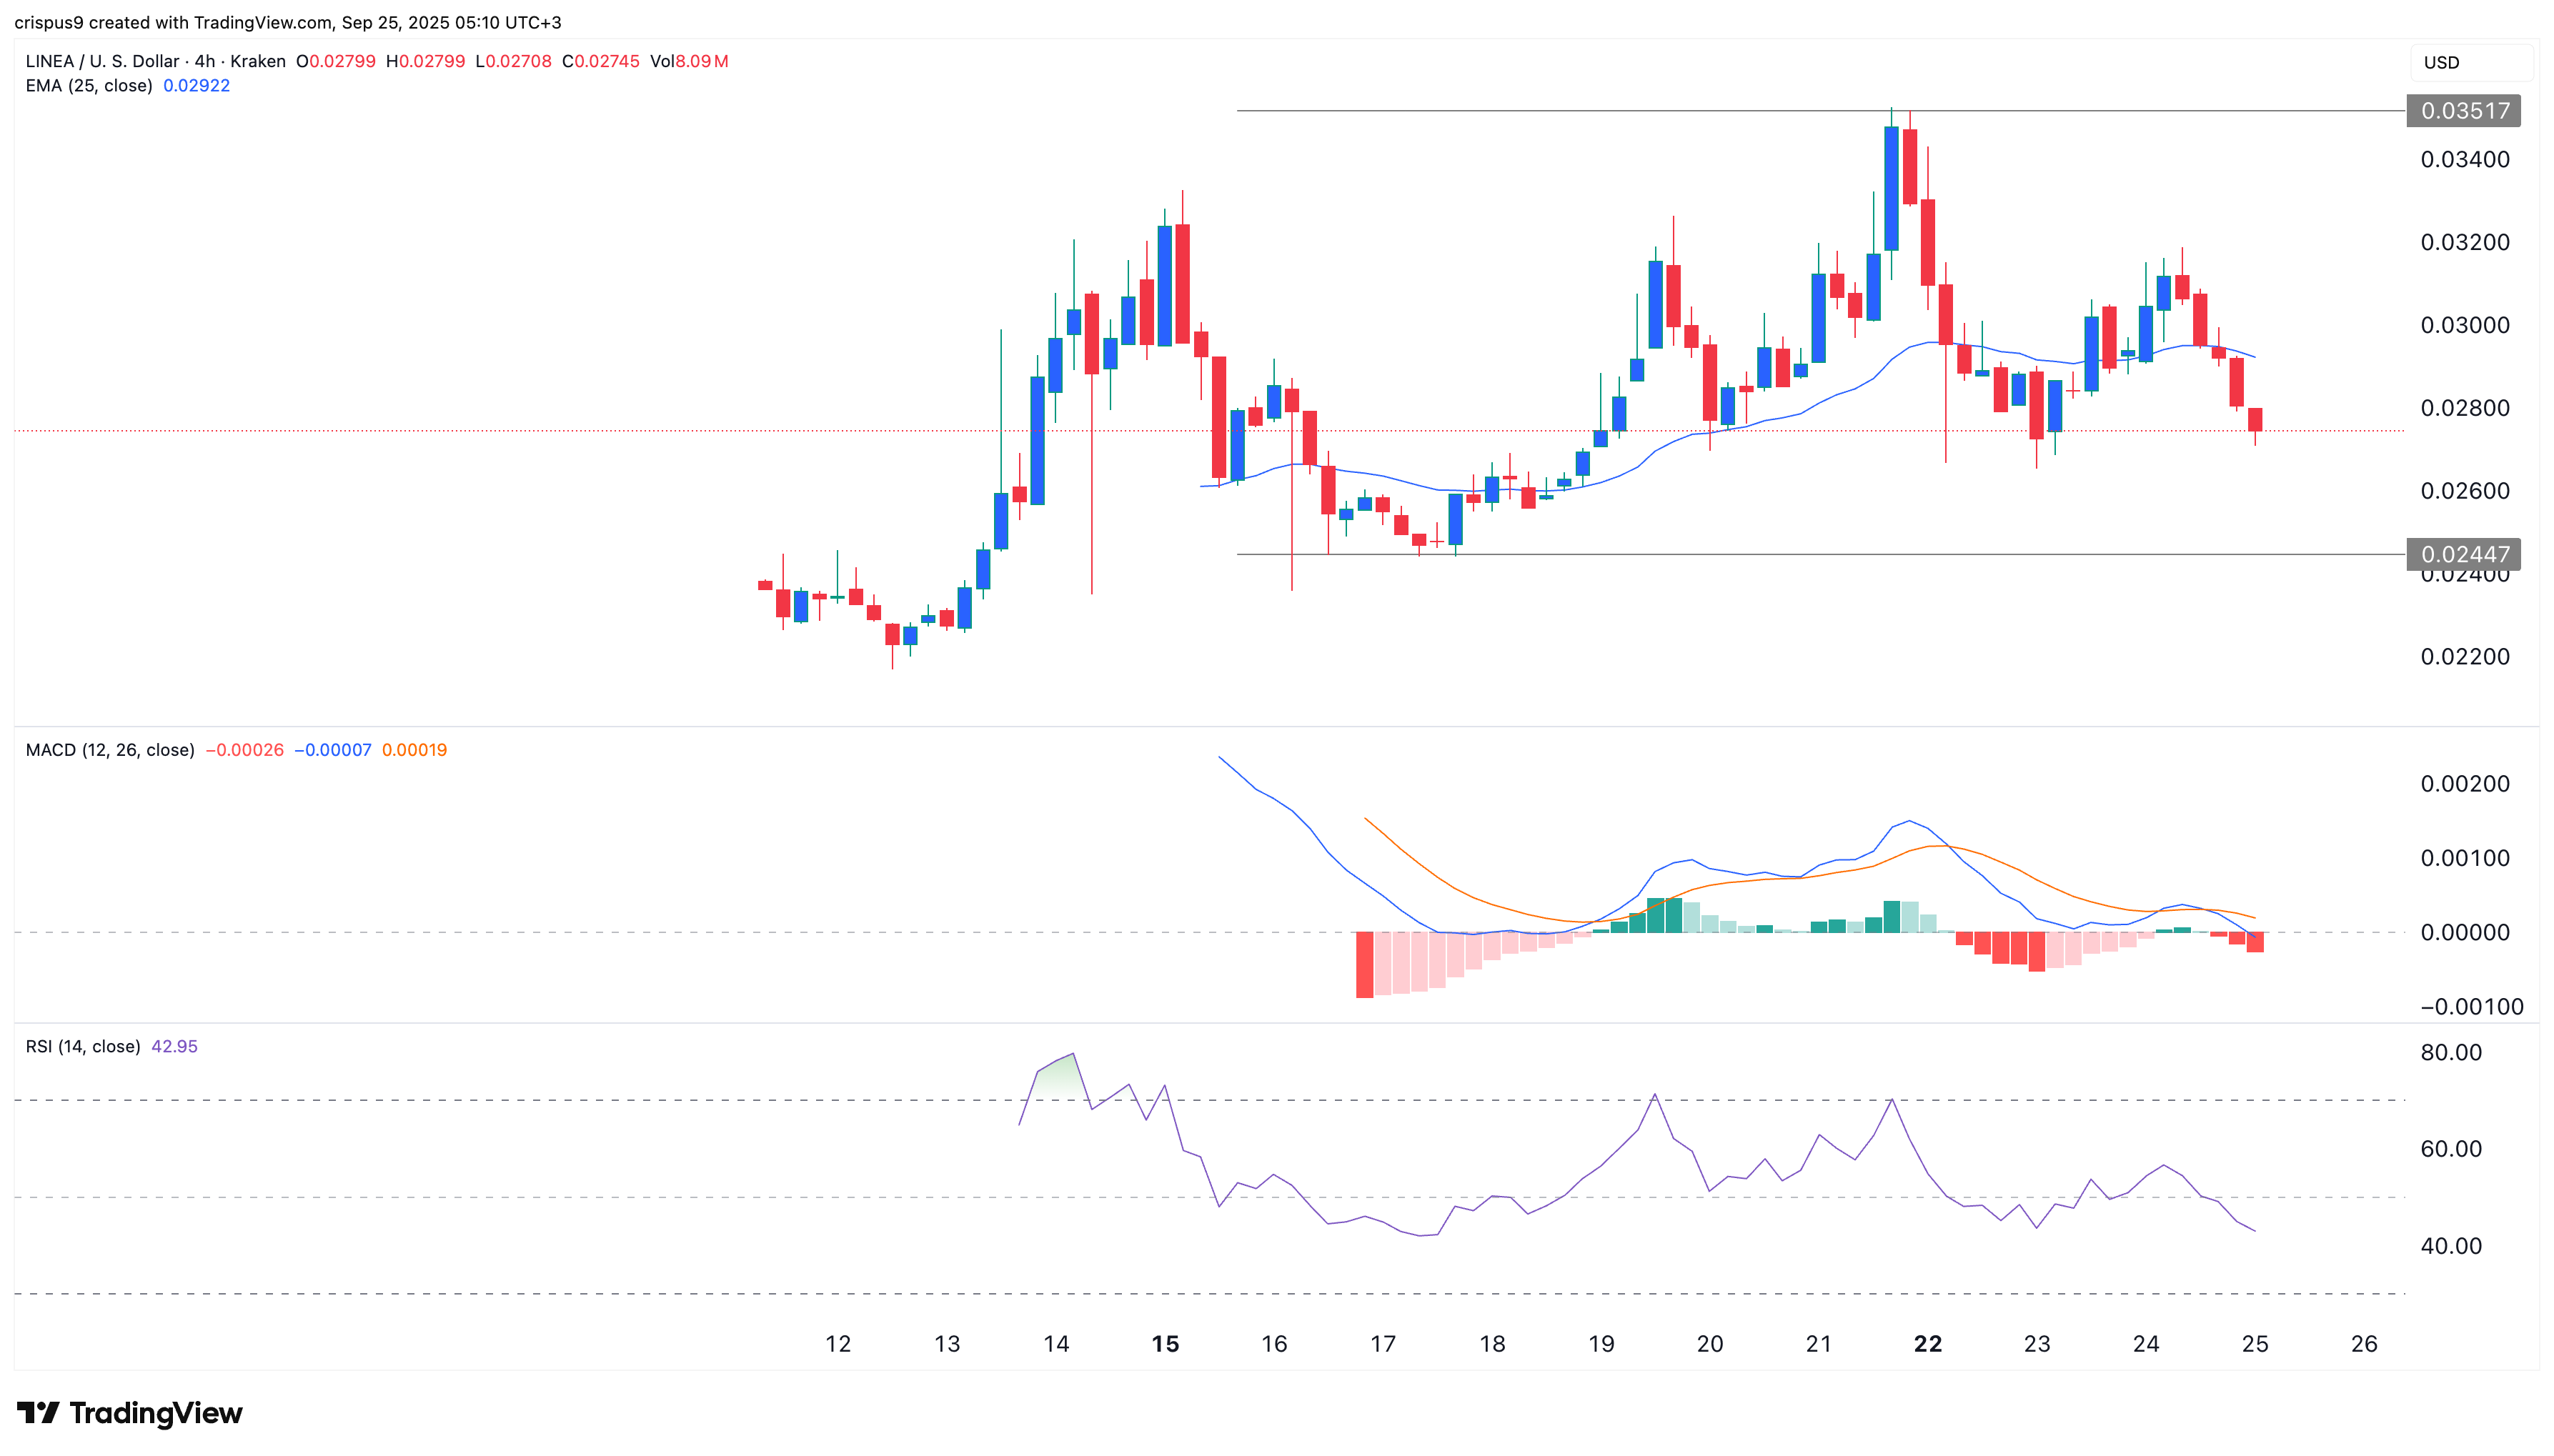Click the close price C0.02745 value
This screenshot has width=2554, height=1456.
601,61
